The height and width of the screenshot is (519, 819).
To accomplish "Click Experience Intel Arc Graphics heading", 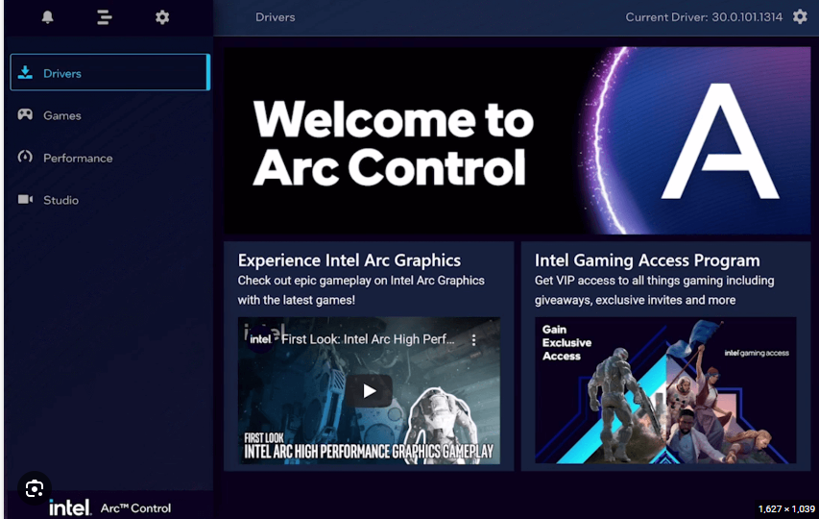I will coord(349,260).
